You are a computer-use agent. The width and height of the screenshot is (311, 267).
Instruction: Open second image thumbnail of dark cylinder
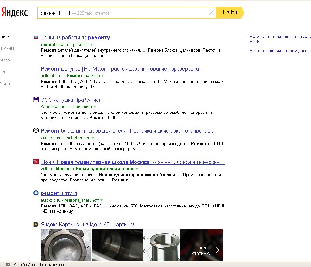(117, 245)
